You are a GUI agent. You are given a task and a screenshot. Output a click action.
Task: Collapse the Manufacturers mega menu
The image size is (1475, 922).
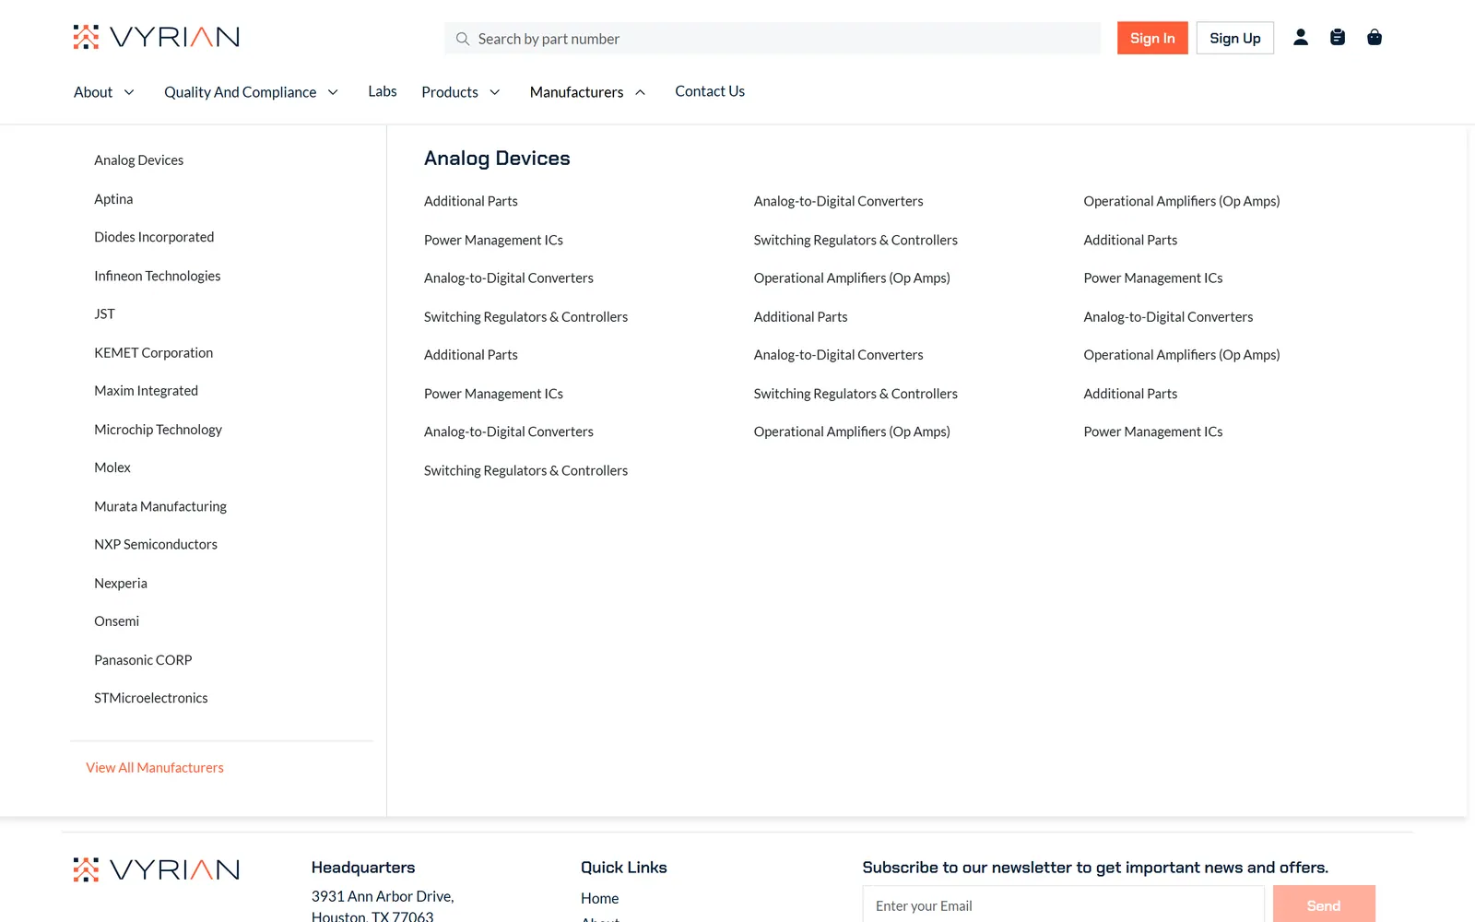pyautogui.click(x=587, y=92)
